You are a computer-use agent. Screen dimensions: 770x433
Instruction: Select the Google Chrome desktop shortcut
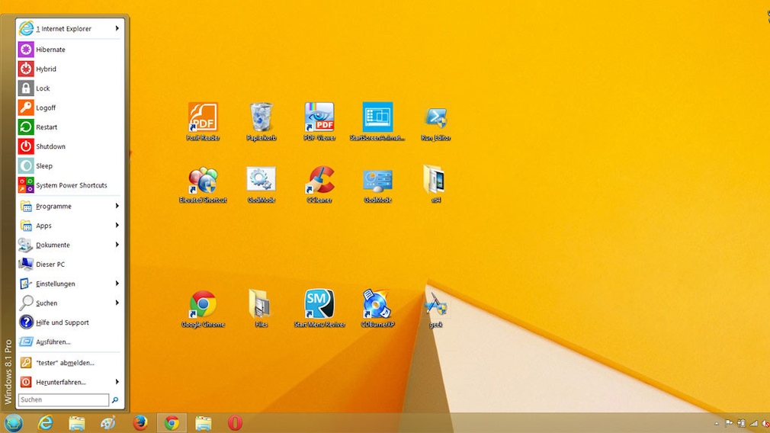203,308
